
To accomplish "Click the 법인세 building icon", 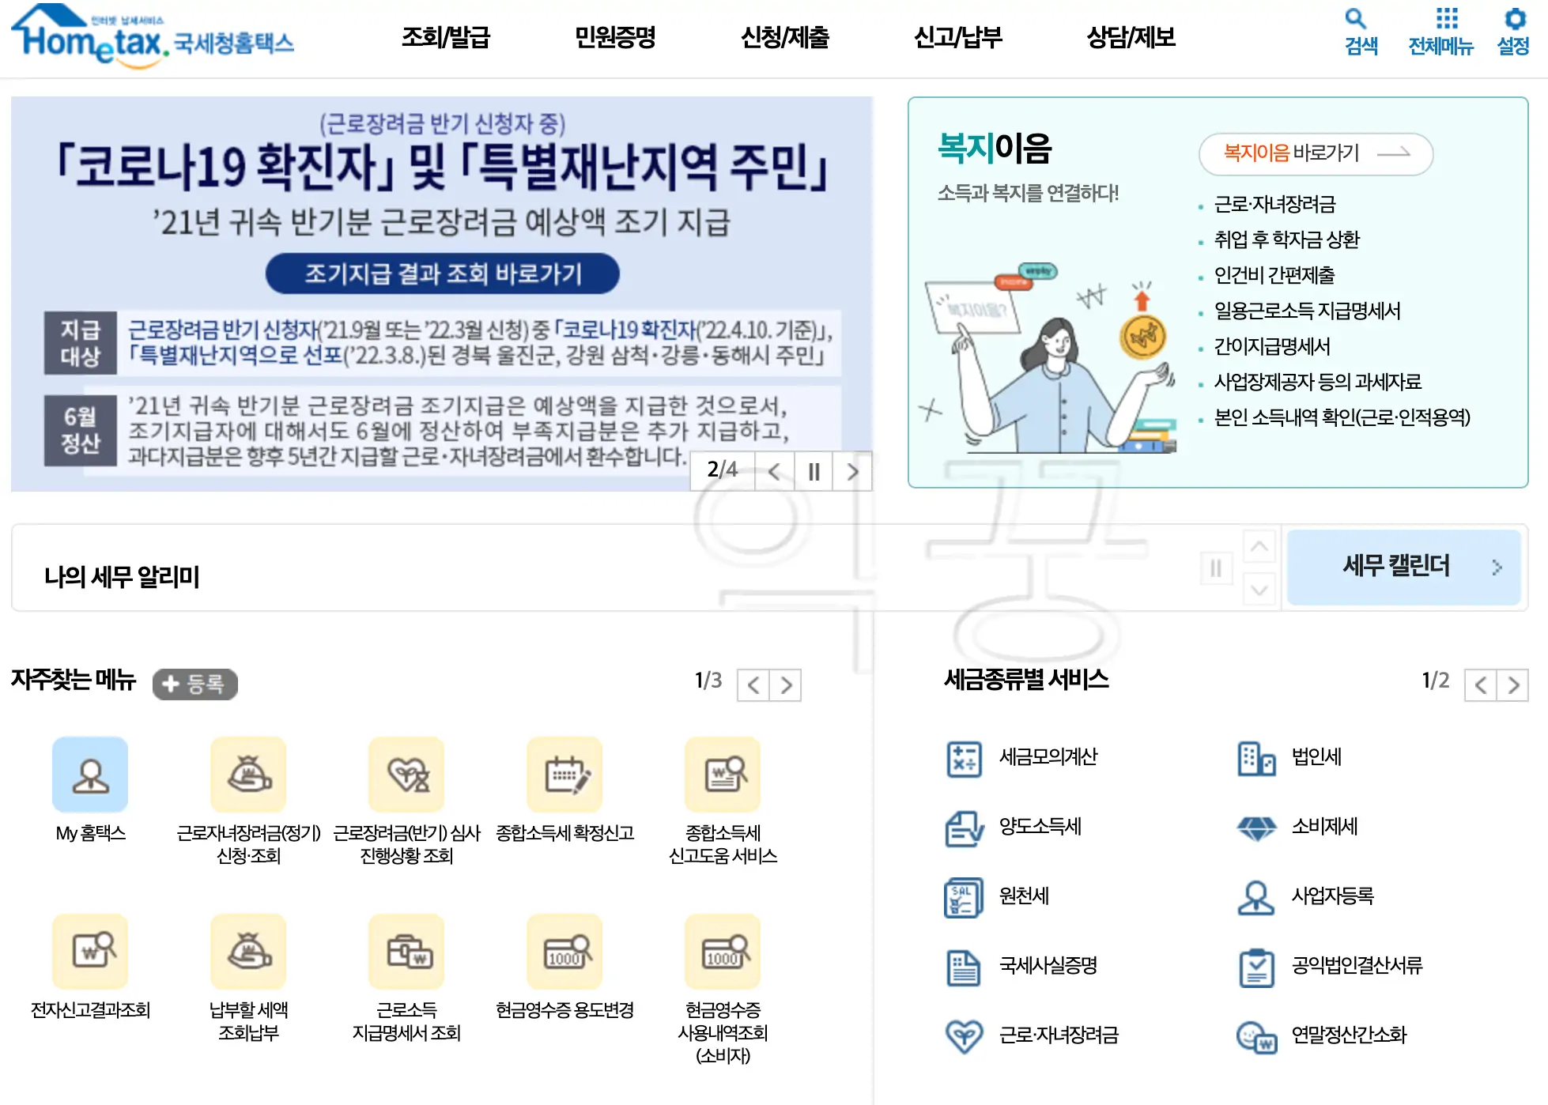I will 1257,757.
